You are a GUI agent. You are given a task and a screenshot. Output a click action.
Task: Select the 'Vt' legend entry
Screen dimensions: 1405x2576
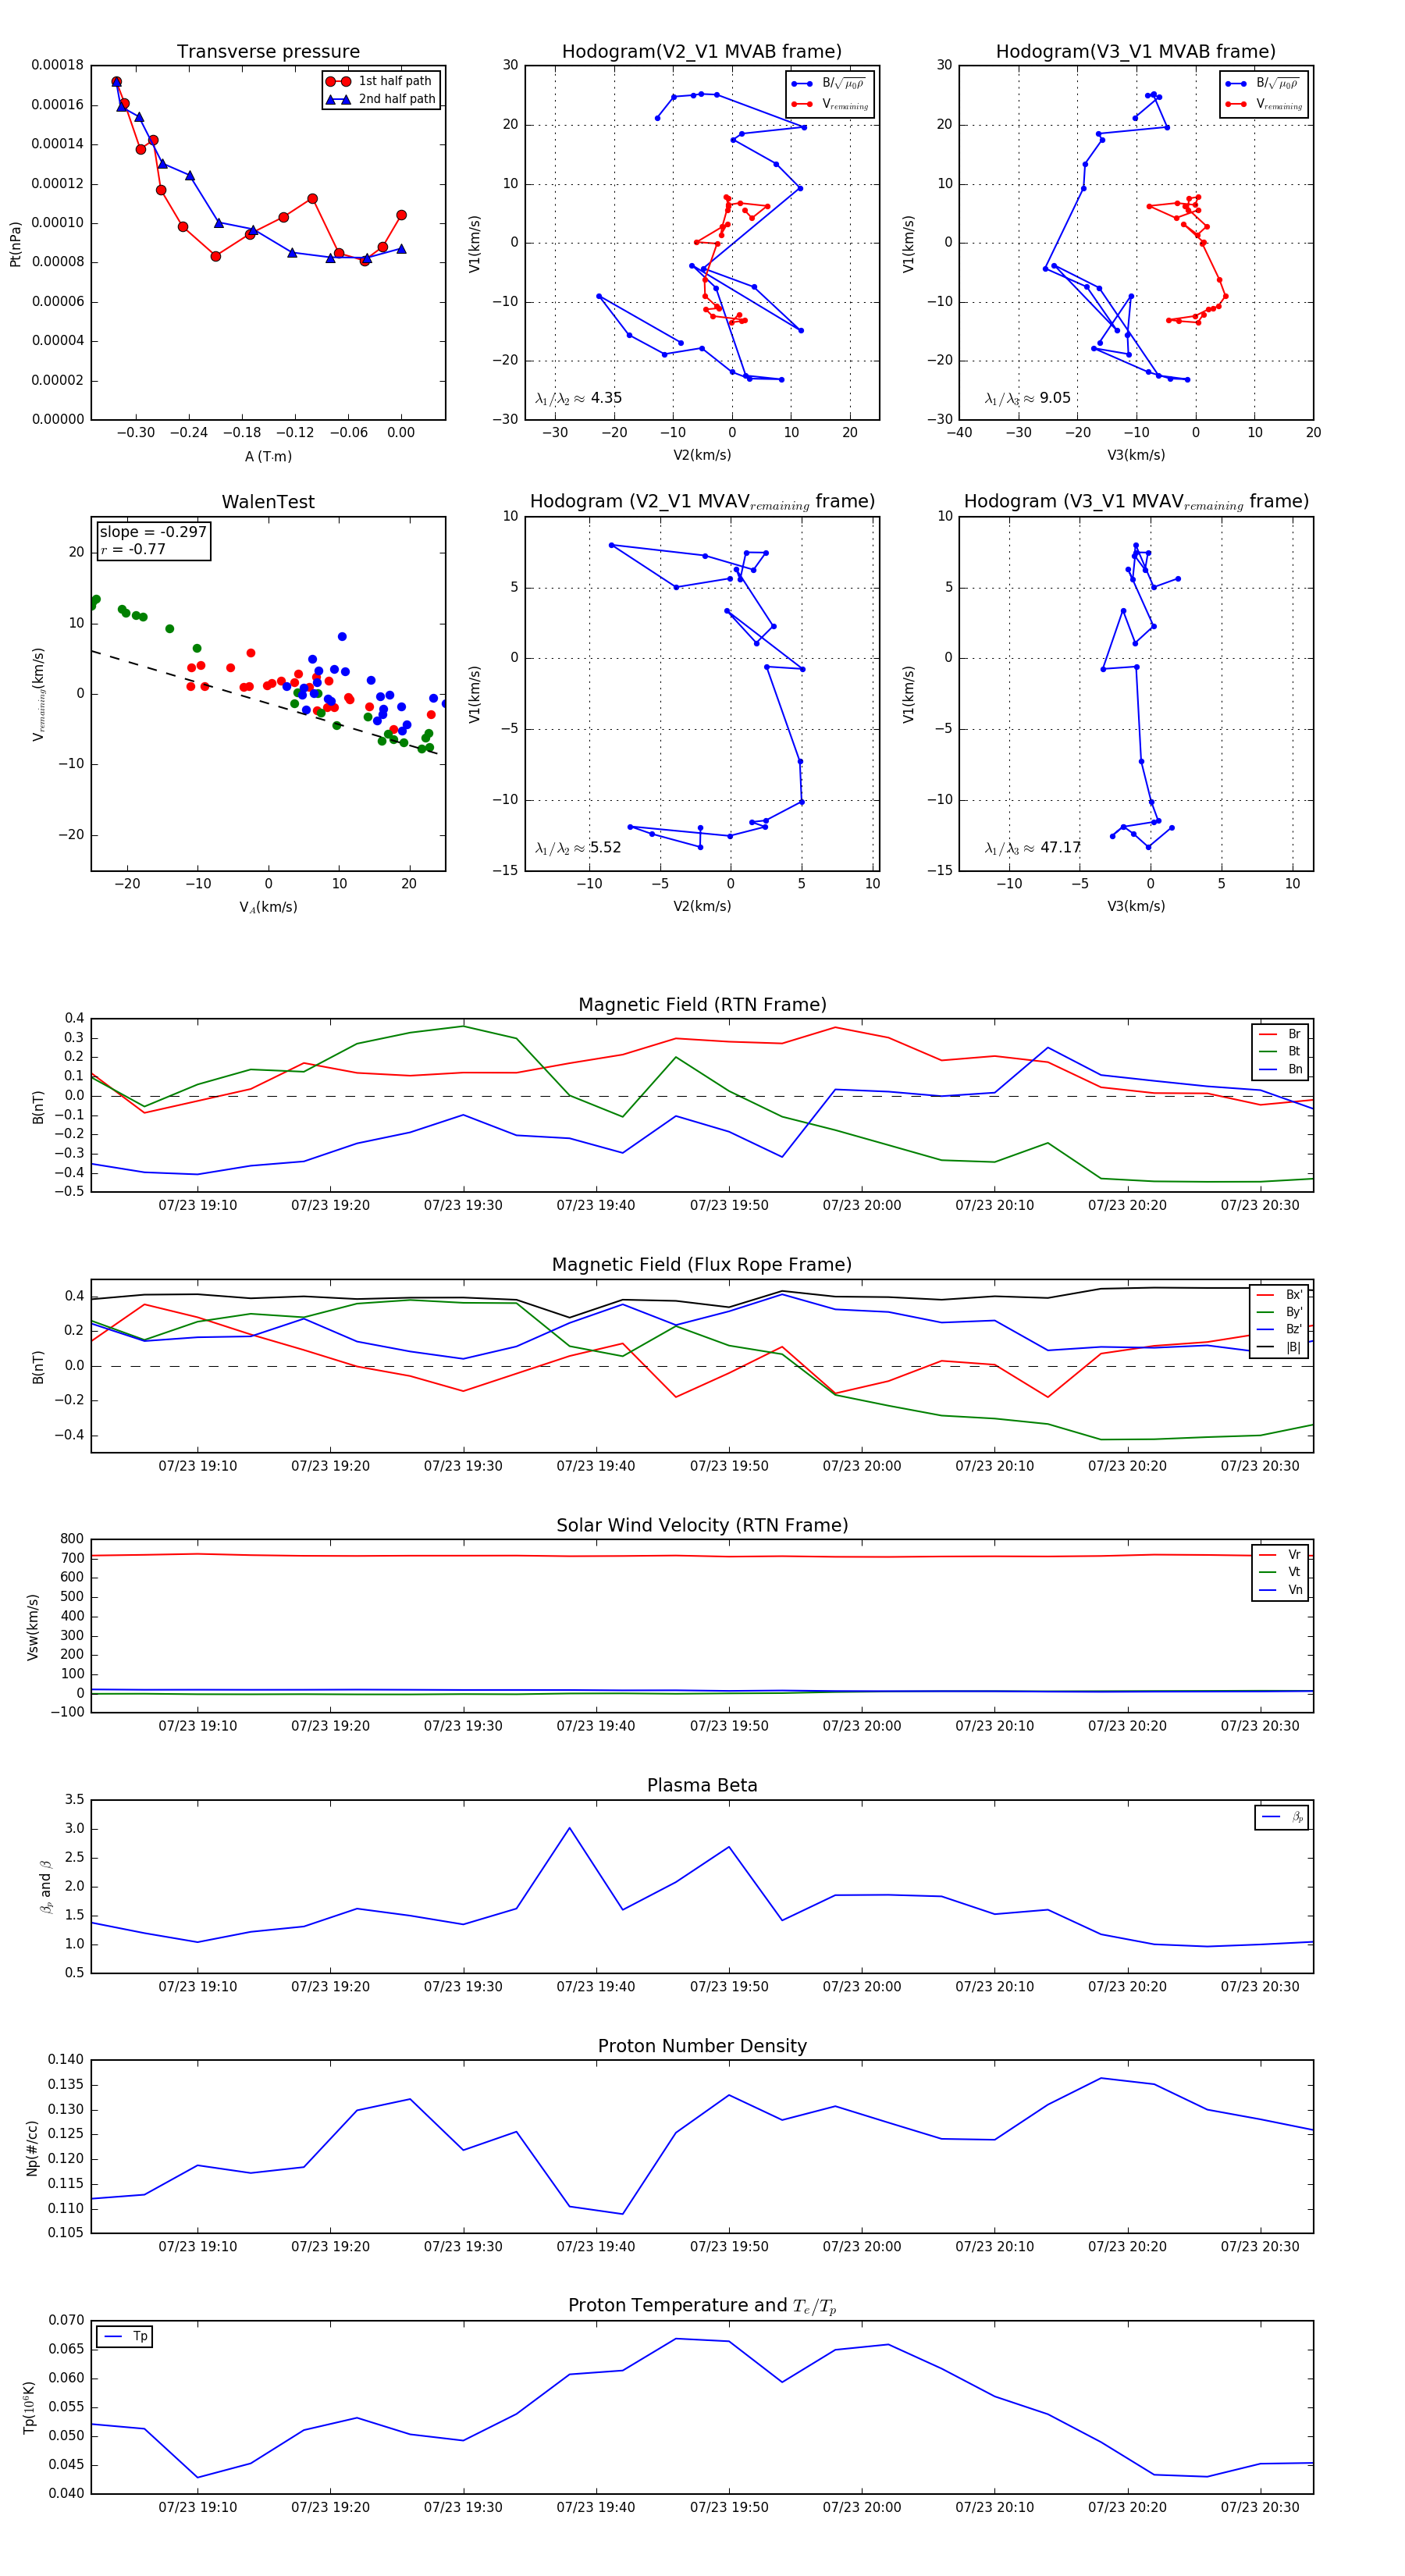click(x=1280, y=1572)
